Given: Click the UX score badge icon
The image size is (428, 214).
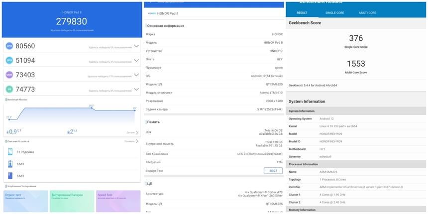Looking at the screenshot, I should pos(9,89).
